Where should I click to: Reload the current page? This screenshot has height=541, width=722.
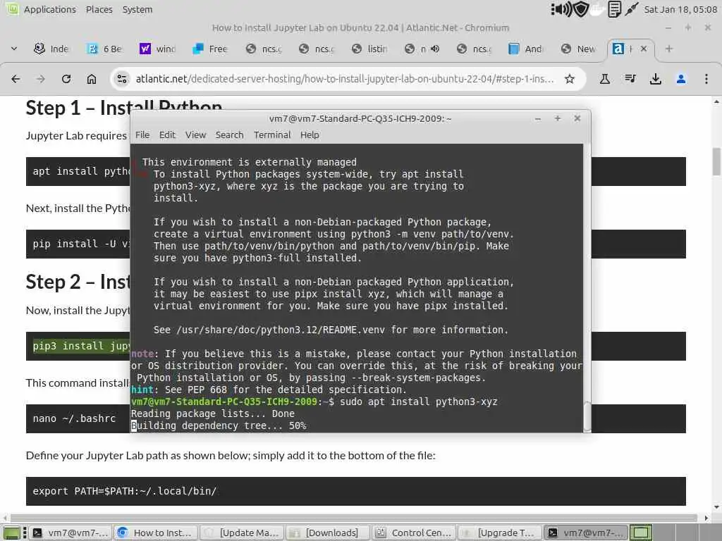tap(66, 79)
